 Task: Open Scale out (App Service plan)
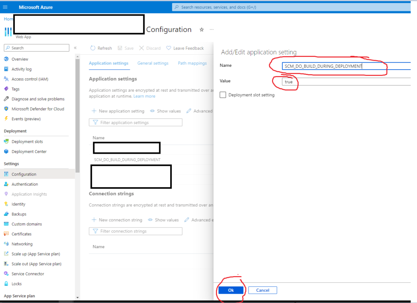(36, 264)
